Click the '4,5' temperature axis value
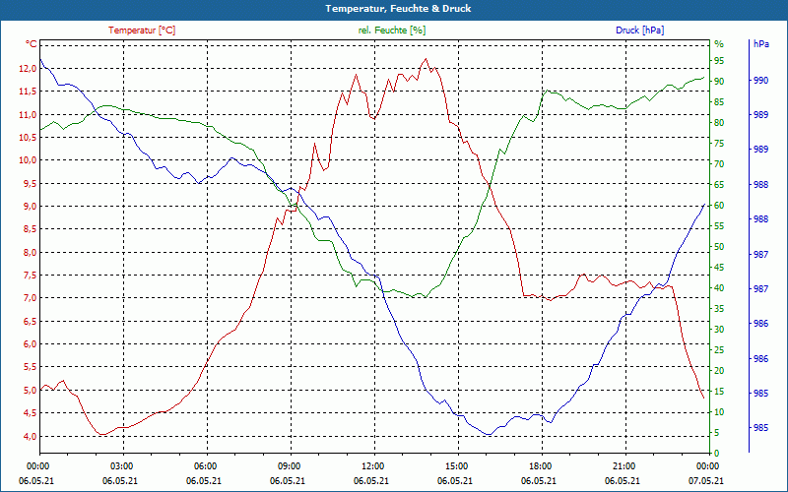The image size is (788, 492). [31, 413]
